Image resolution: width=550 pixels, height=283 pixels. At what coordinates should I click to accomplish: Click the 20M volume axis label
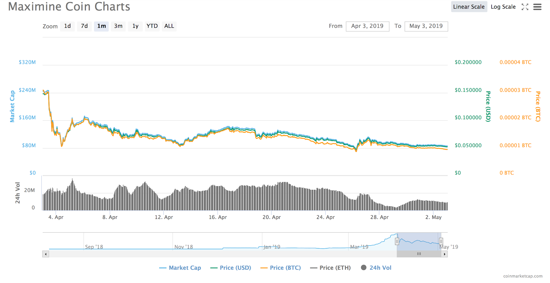(30, 190)
